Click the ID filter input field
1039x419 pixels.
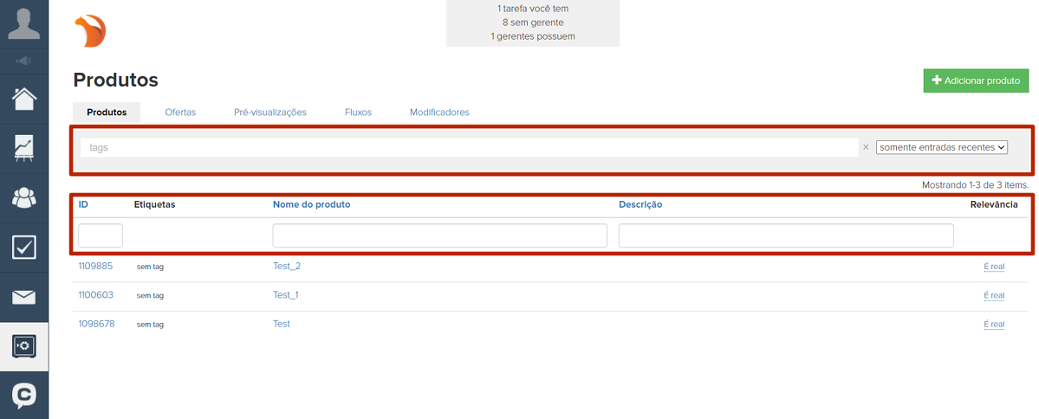click(x=101, y=235)
